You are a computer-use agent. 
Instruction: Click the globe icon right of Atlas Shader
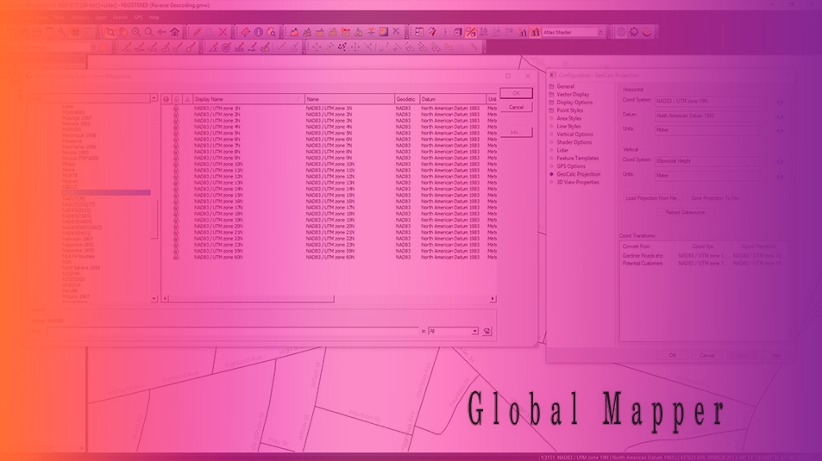click(x=621, y=32)
